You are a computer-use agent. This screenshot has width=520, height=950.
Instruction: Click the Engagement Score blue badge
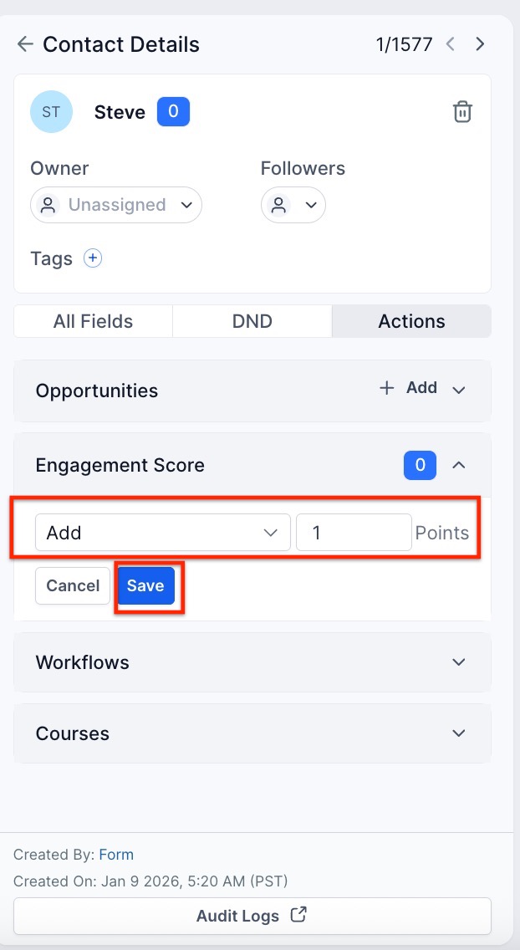(420, 466)
